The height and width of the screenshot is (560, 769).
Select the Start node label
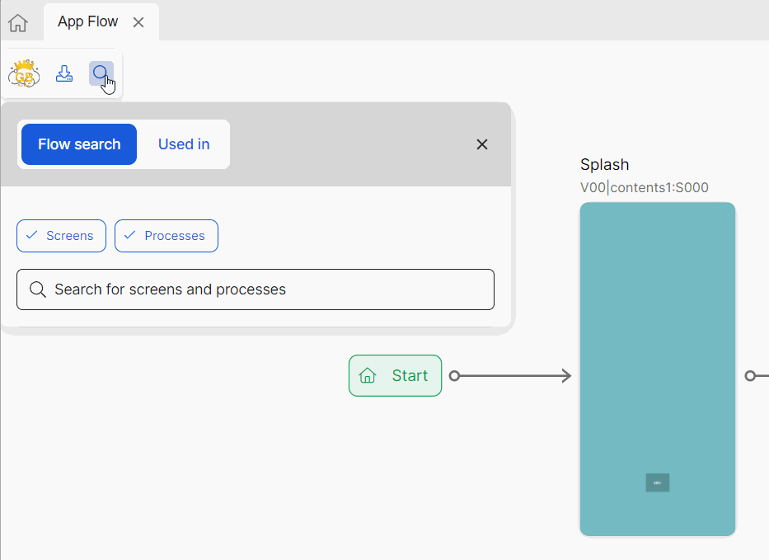point(410,376)
